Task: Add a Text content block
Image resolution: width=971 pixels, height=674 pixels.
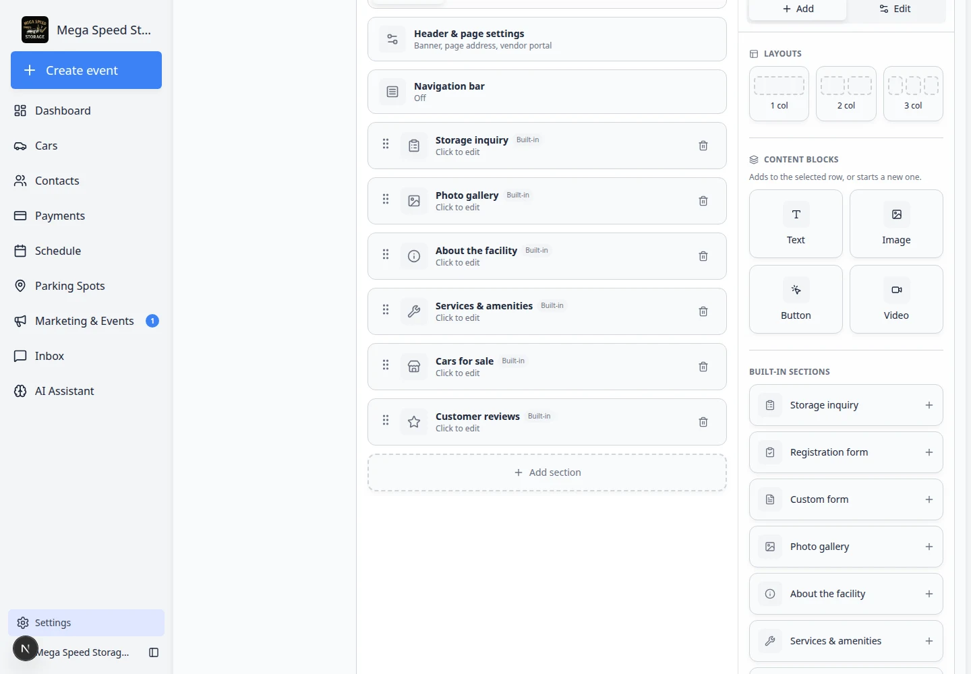Action: click(x=796, y=224)
